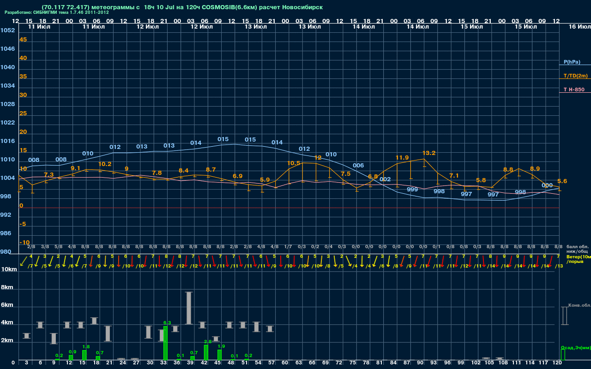This screenshot has width=591, height=369.
Task: Click the meteogram title mentioning COSMOSIB Новосибирск
Action: pos(182,7)
